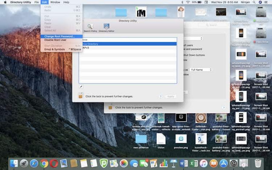Image resolution: width=272 pixels, height=170 pixels.
Task: Select the Jailbreak-Cydia icon file on the desktop
Action: [201, 122]
